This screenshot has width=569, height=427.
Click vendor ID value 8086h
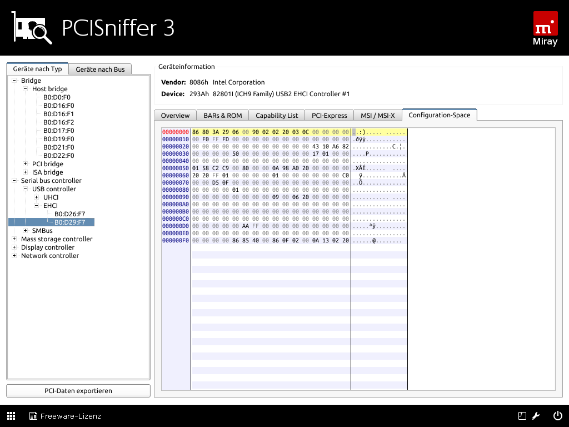(x=199, y=82)
